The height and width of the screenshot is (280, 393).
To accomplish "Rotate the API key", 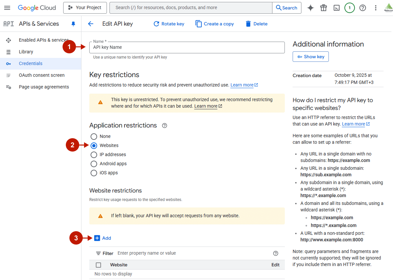I will tap(169, 23).
